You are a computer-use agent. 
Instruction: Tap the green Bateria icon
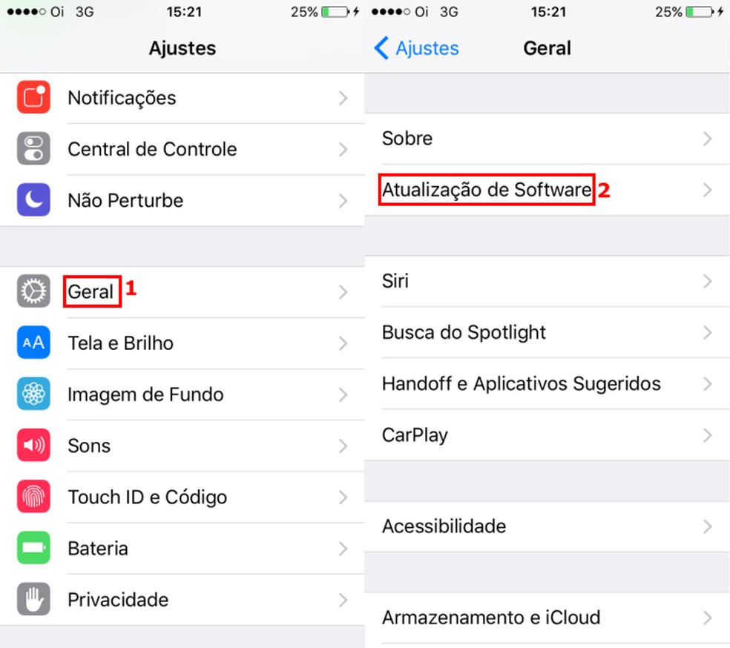tap(33, 549)
